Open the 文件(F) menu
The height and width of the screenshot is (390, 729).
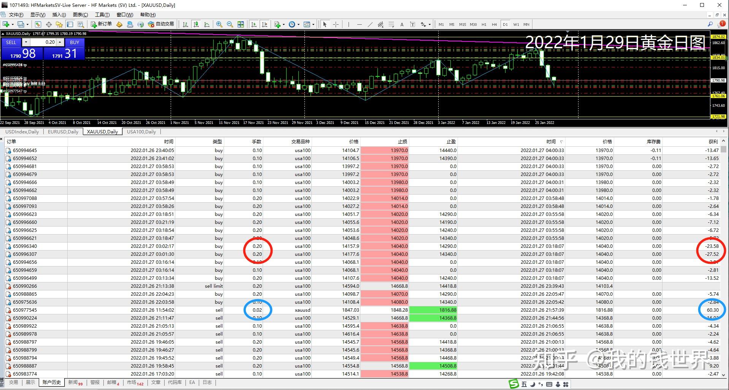pyautogui.click(x=16, y=14)
